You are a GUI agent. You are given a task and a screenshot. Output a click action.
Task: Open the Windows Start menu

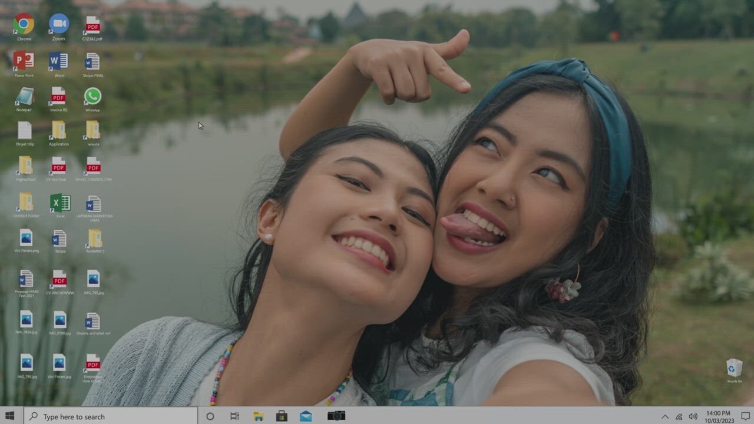(x=10, y=416)
